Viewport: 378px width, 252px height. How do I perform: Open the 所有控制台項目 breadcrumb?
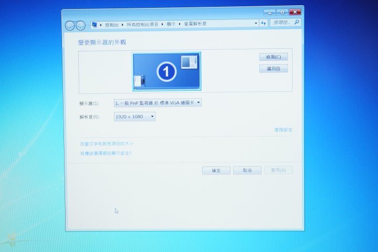(142, 24)
